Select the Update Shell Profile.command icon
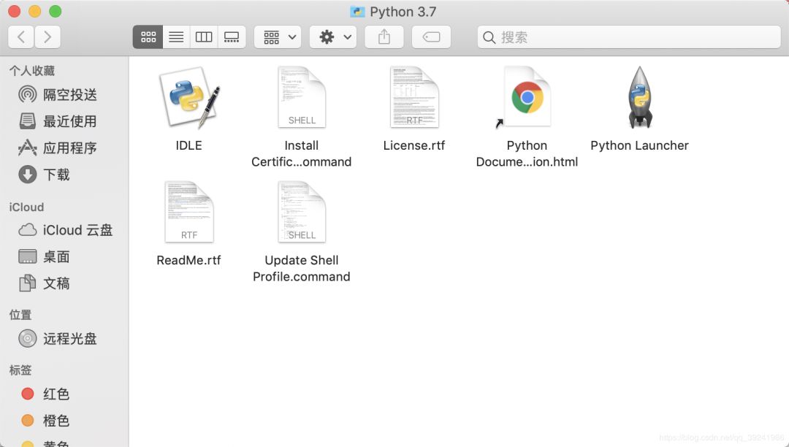789x447 pixels. coord(302,212)
